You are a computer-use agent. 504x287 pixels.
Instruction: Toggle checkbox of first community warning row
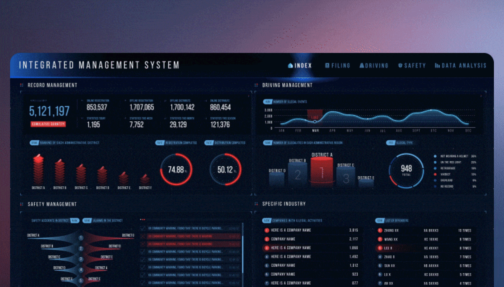(143, 228)
